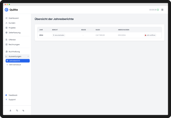This screenshot has width=171, height=118.
Task: Click the Auswertungen chart icon
Action: (7, 56)
